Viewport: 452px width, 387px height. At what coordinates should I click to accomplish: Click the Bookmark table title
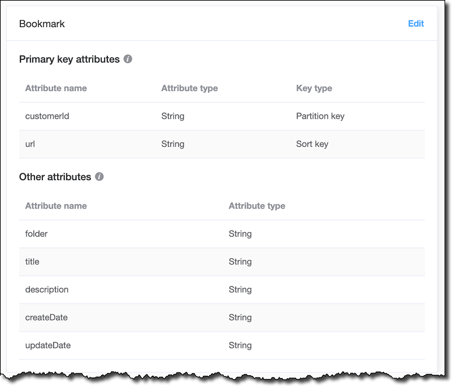pos(42,24)
